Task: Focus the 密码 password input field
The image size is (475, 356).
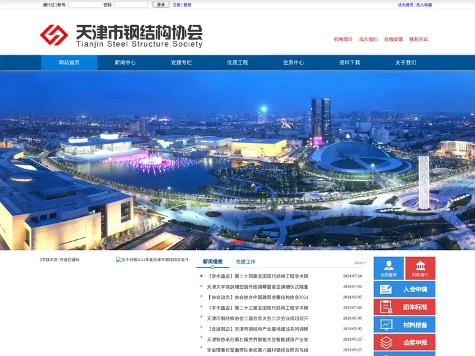Action: (131, 5)
